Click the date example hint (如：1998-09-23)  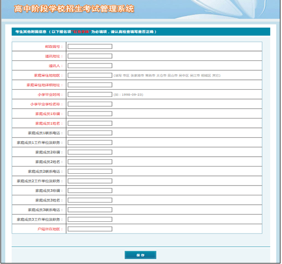pos(129,95)
